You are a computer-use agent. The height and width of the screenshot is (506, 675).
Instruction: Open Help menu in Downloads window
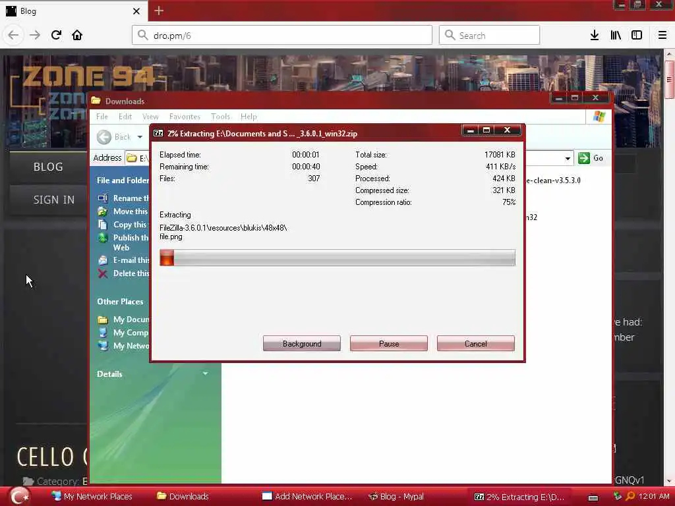(249, 117)
